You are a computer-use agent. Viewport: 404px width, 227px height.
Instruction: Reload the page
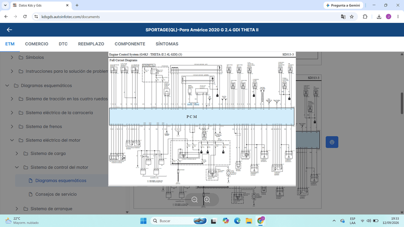point(25,17)
